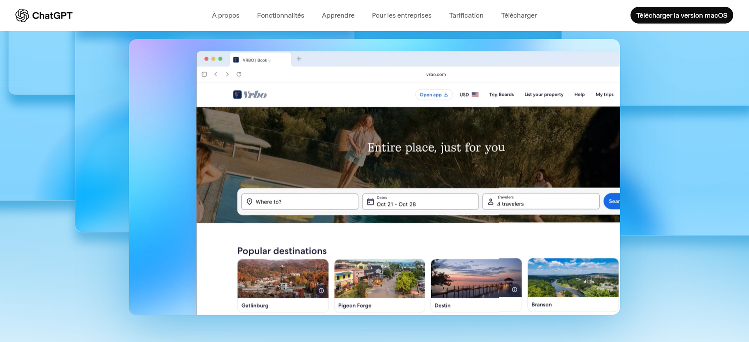Open the Tarification menu item

click(x=466, y=15)
